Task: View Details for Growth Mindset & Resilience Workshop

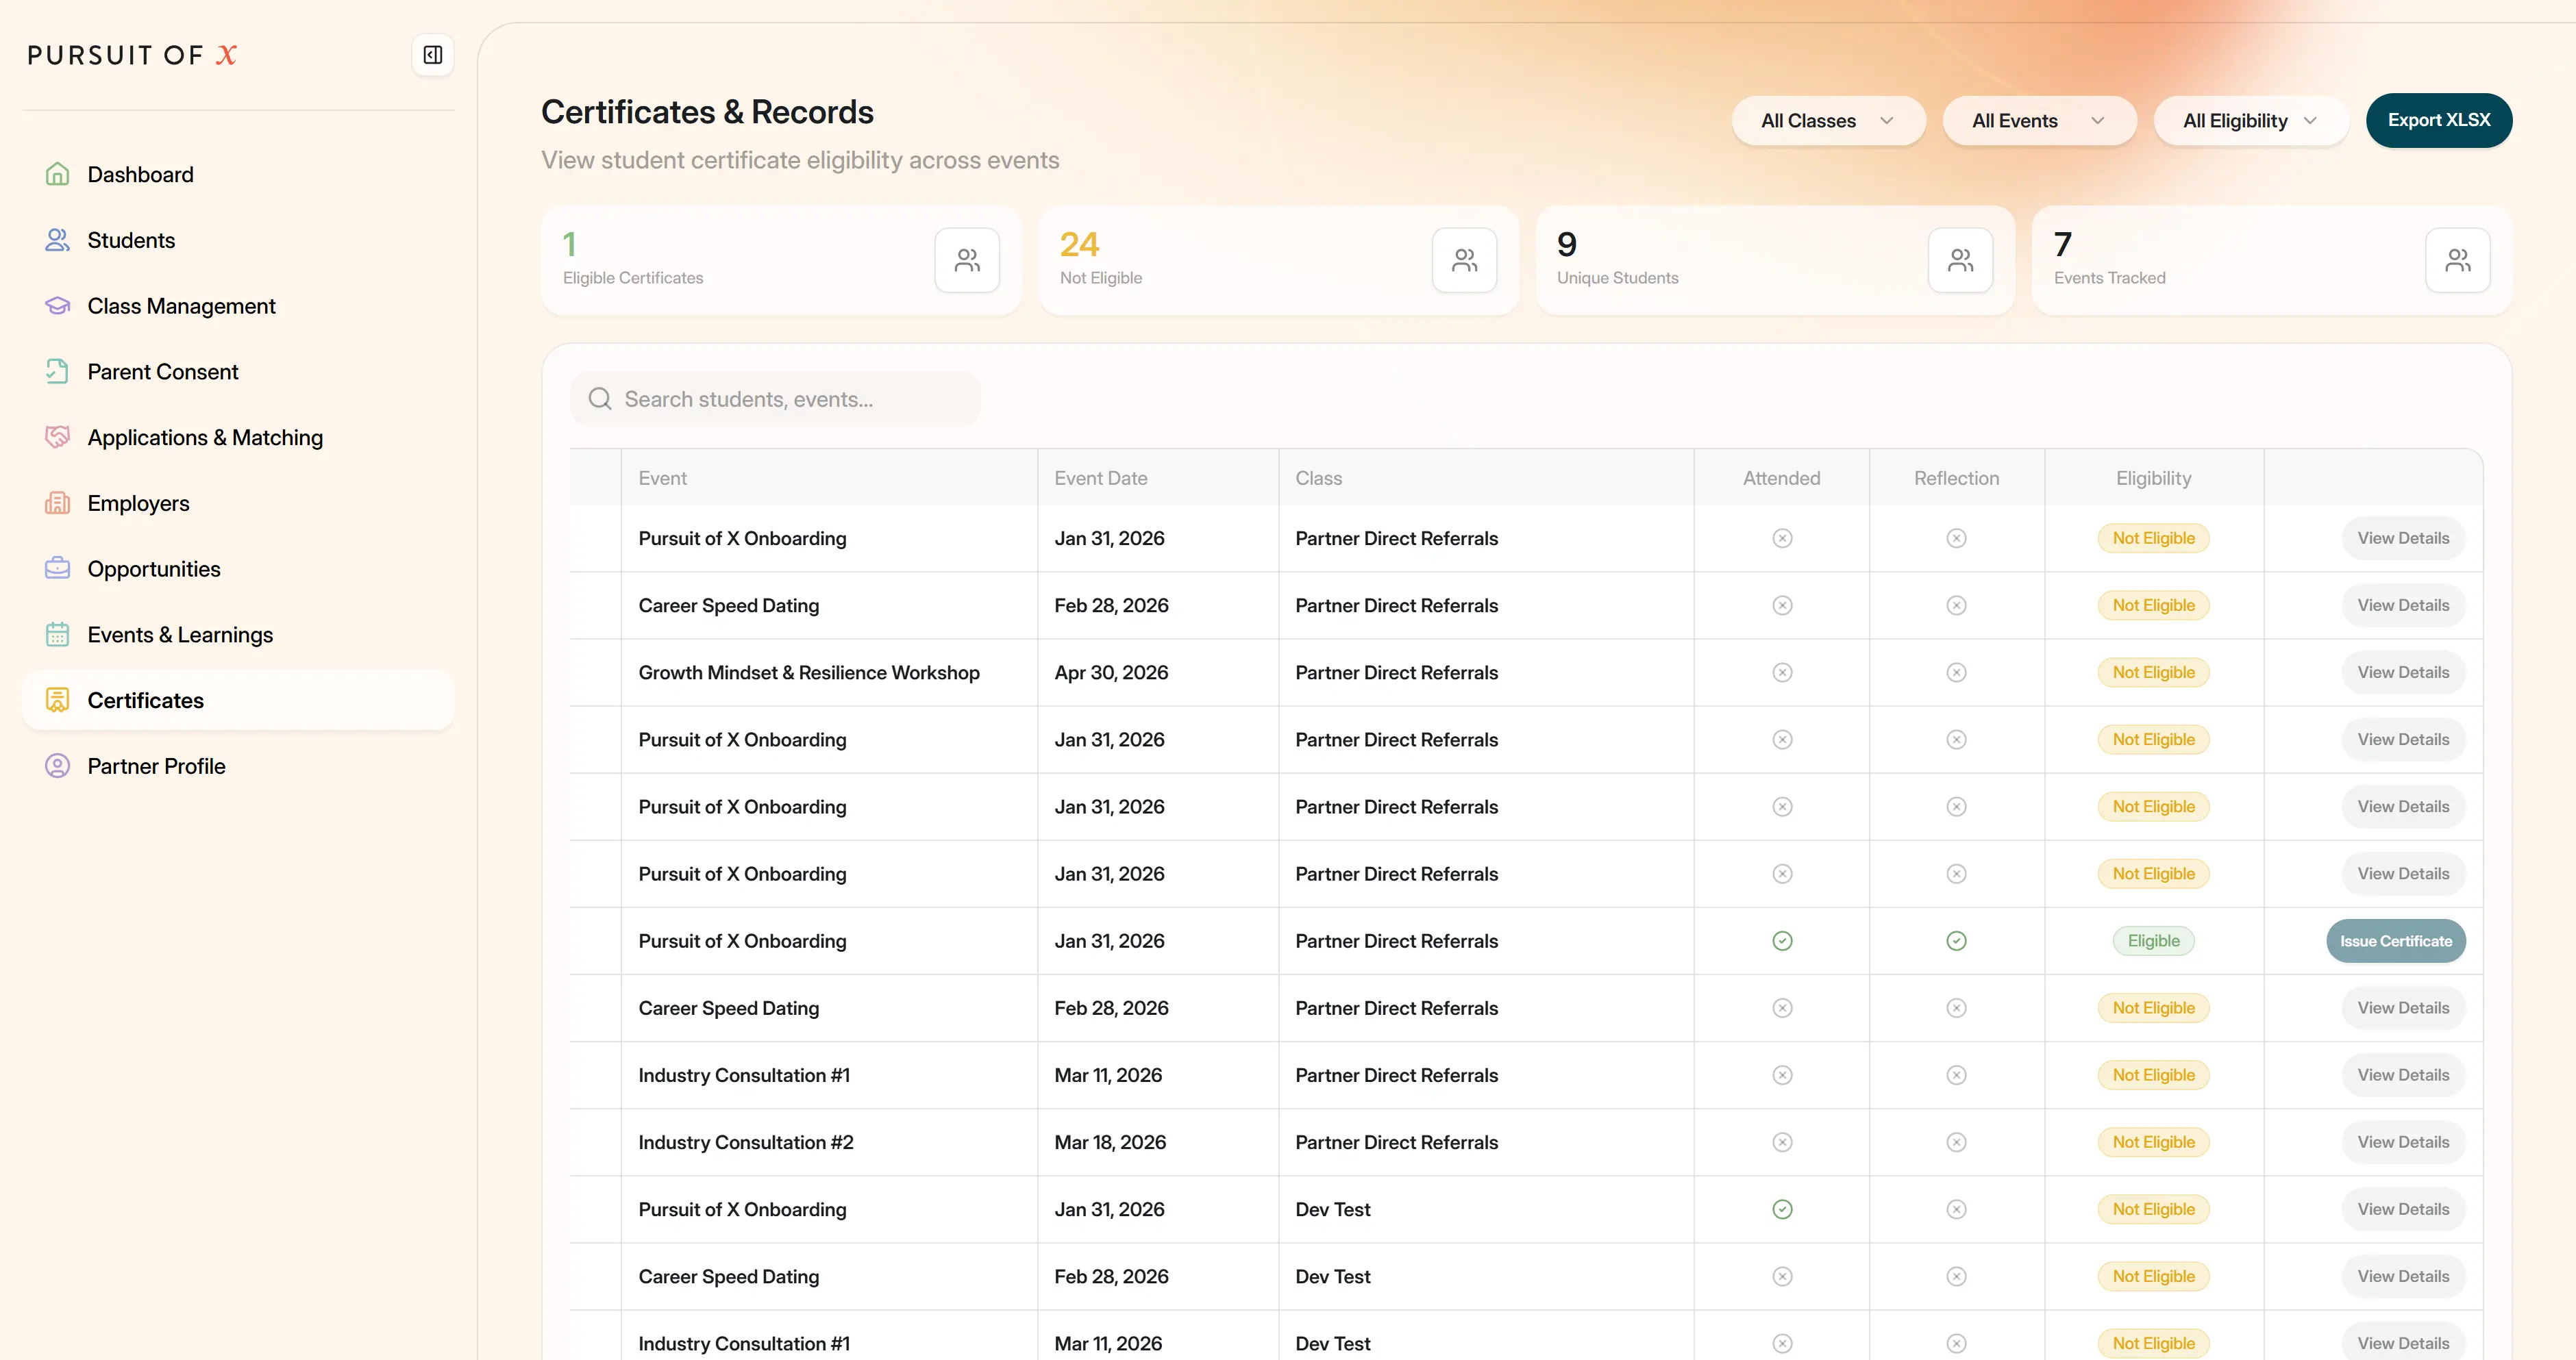Action: [2403, 672]
